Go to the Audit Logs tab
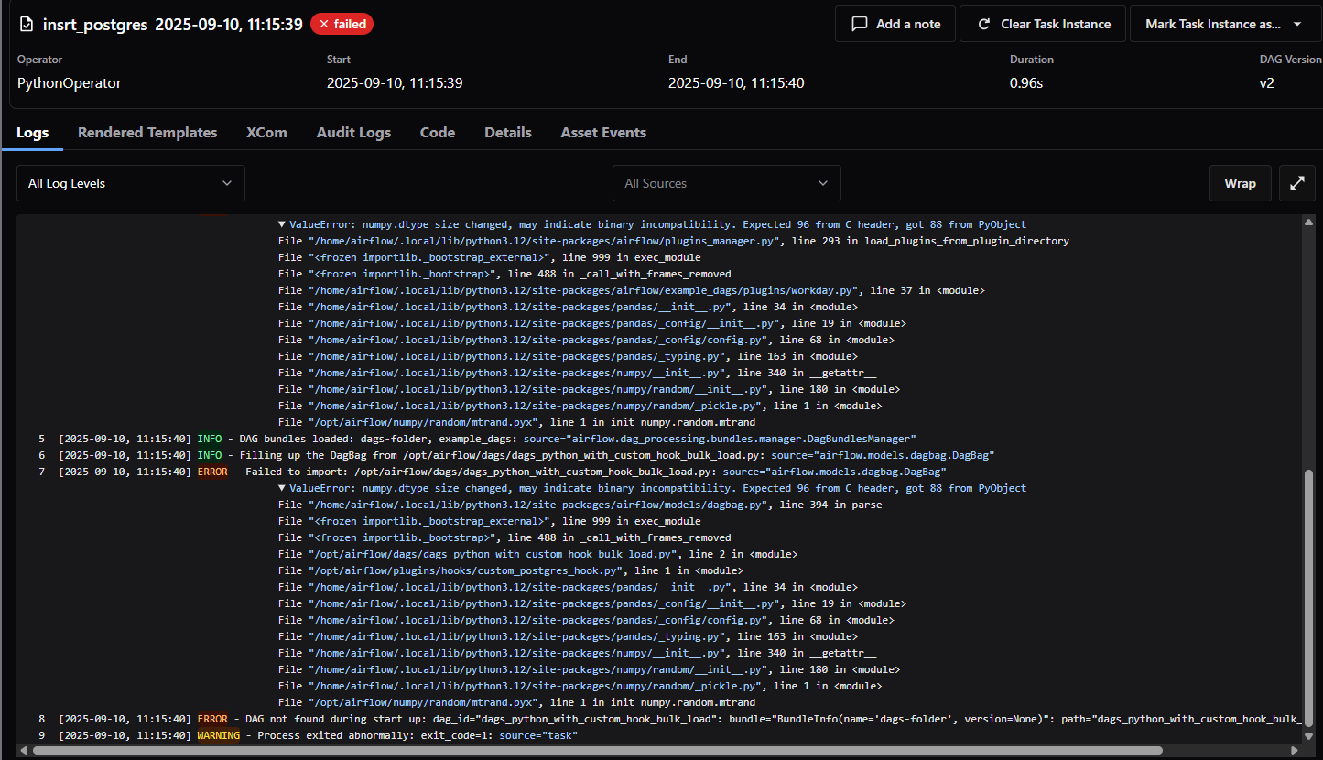Screen dimensions: 1323x760 coord(353,133)
